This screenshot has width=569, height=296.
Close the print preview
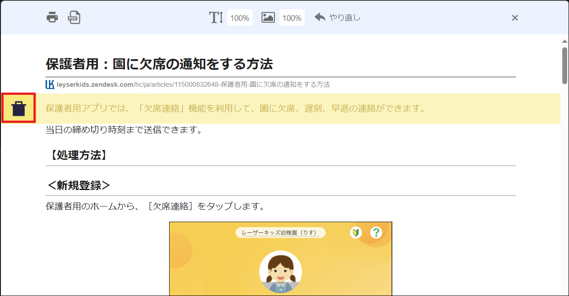click(x=515, y=18)
